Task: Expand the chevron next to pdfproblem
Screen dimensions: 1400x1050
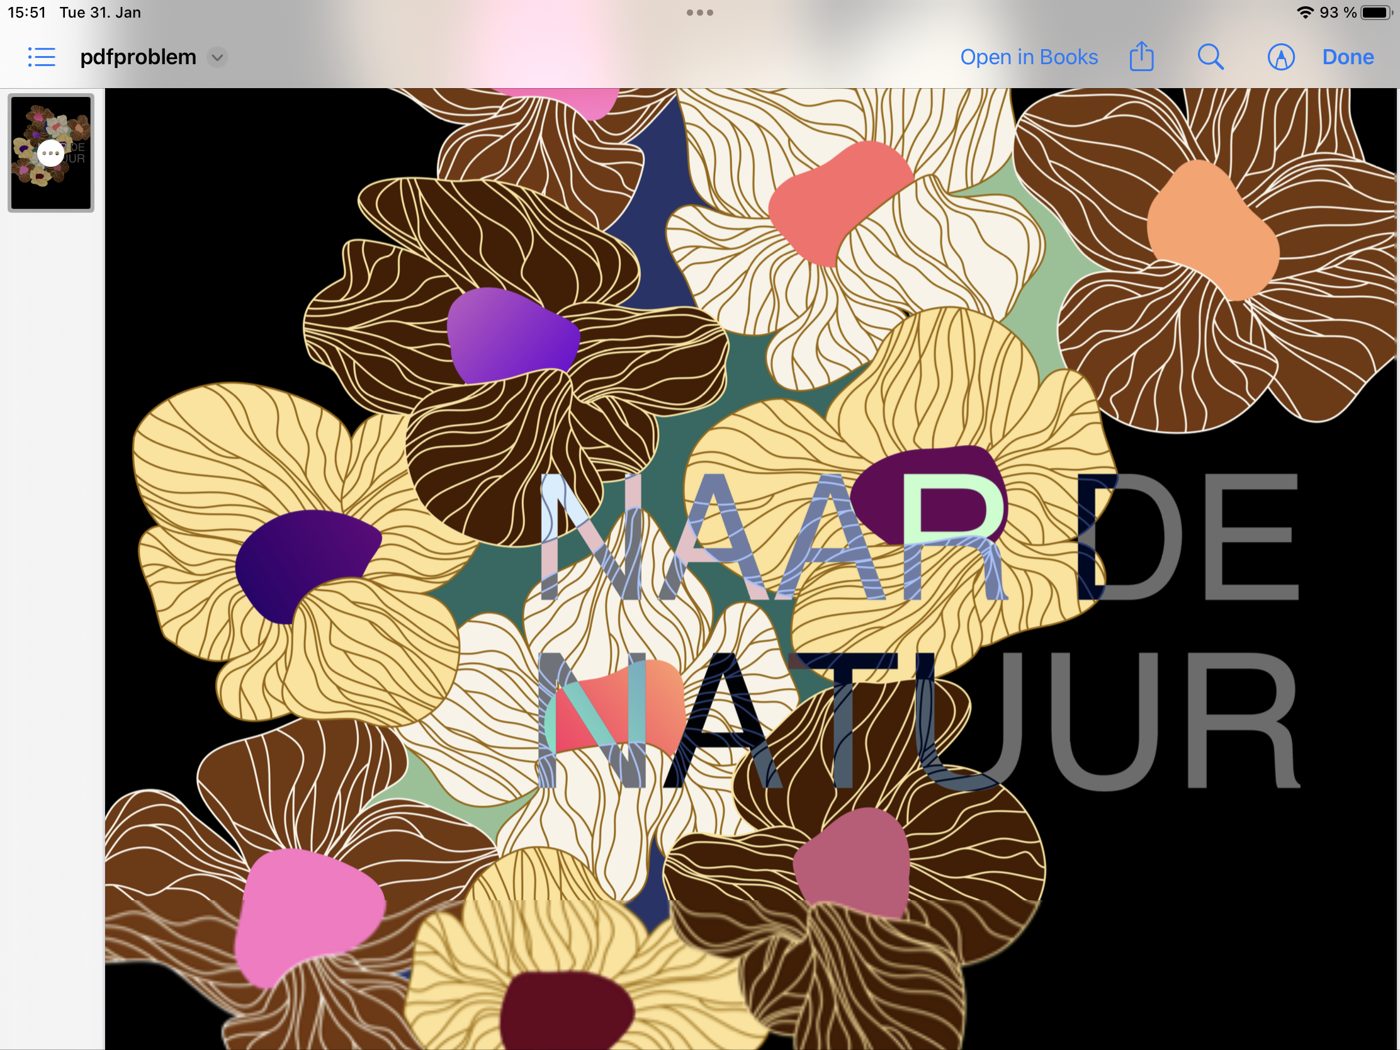Action: point(217,57)
